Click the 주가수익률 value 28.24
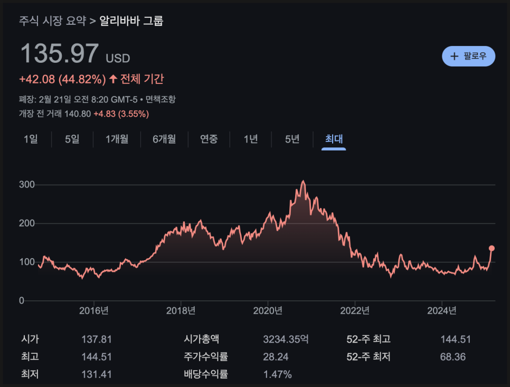This screenshot has width=510, height=387. (x=276, y=357)
